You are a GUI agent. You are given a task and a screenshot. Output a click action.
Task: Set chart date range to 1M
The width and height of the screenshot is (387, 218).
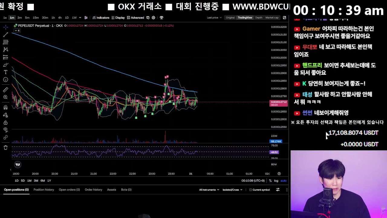click(29, 180)
